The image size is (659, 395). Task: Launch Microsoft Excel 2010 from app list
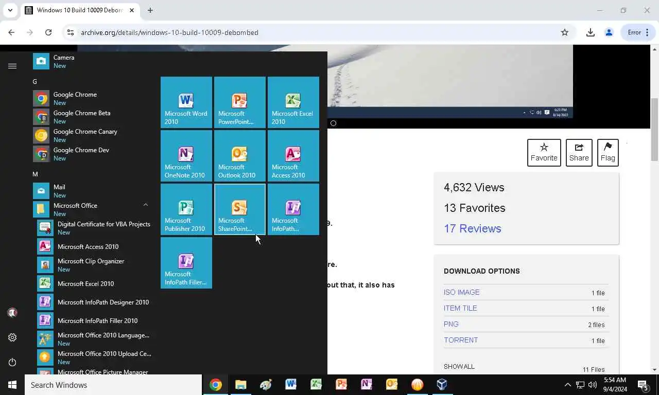(x=95, y=283)
